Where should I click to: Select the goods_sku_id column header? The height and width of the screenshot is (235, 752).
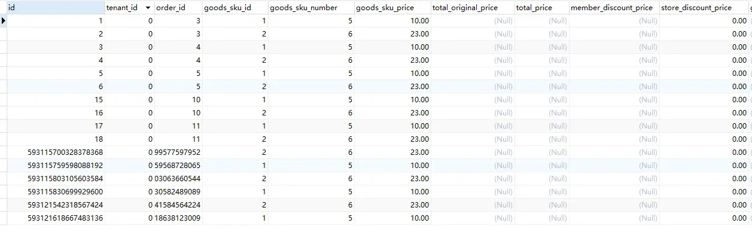[235, 8]
